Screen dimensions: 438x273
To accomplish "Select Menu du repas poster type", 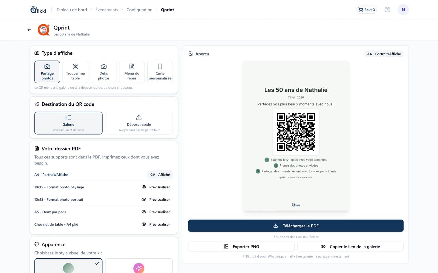I will click(132, 72).
